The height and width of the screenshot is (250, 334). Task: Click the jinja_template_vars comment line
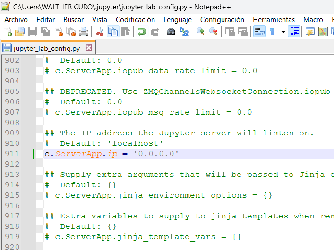pos(143,237)
